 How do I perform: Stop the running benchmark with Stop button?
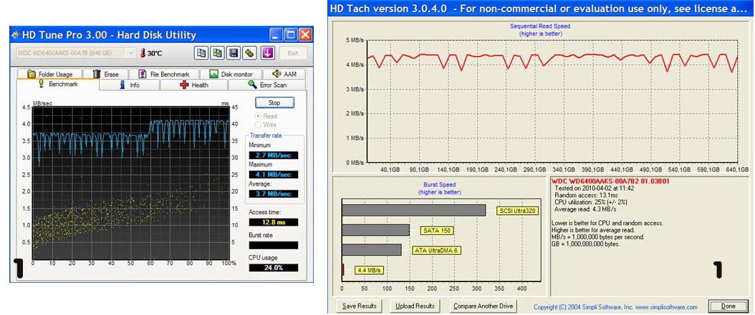(274, 103)
